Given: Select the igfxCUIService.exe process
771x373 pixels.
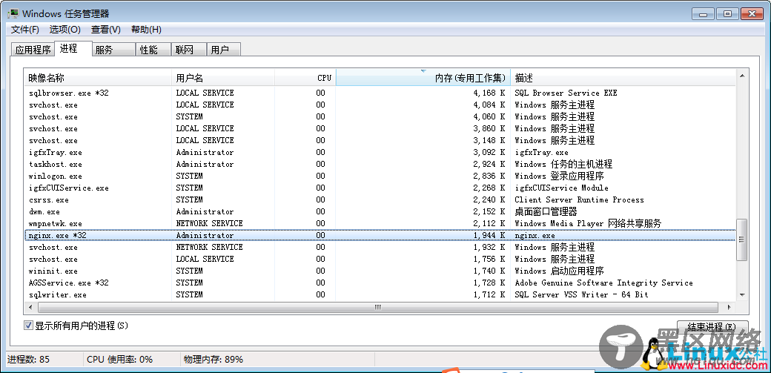Looking at the screenshot, I should pos(380,188).
